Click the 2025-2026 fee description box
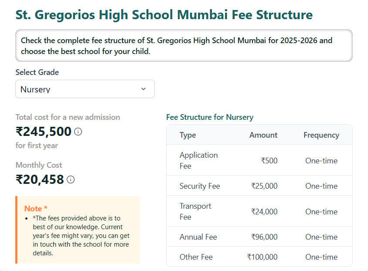 (x=184, y=45)
